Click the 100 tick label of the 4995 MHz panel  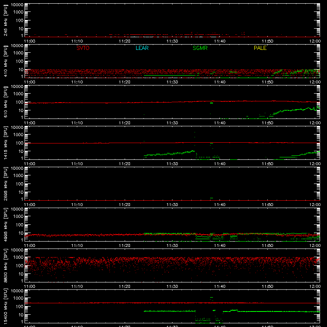click(20, 225)
